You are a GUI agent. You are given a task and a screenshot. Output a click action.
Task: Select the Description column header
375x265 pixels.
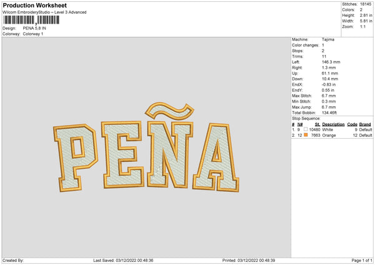(x=332, y=124)
